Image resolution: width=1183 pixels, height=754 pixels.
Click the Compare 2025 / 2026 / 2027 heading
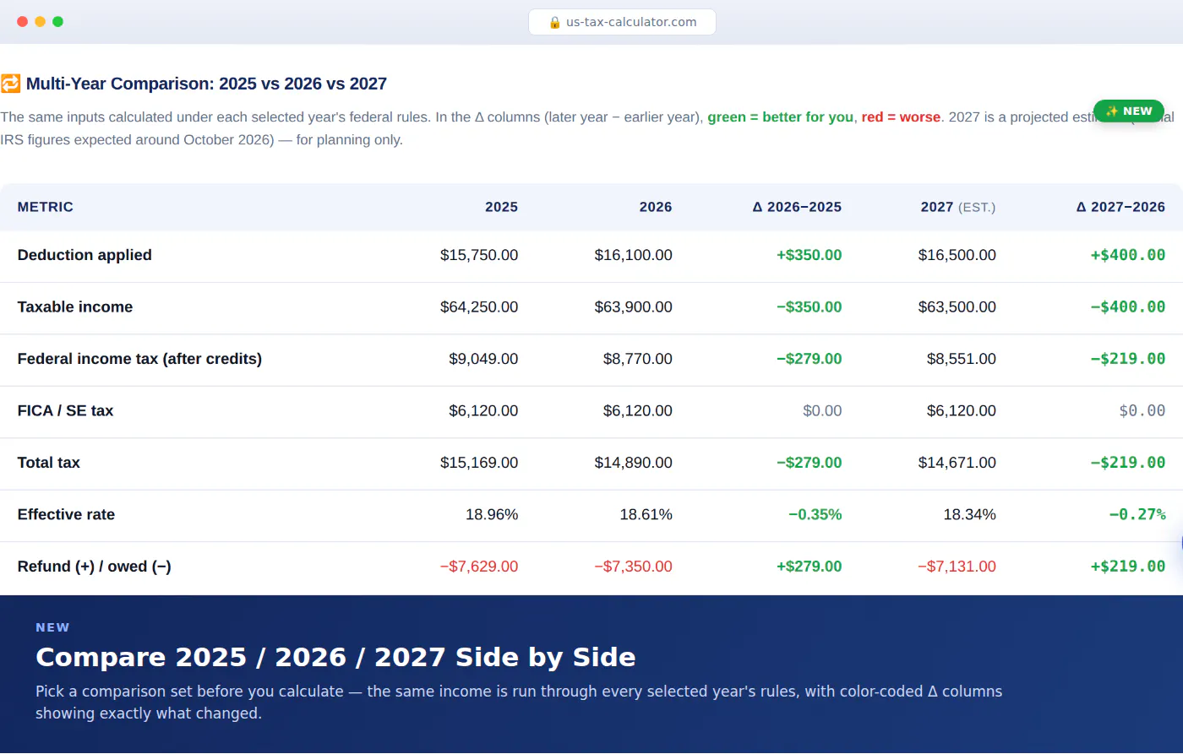(x=335, y=657)
